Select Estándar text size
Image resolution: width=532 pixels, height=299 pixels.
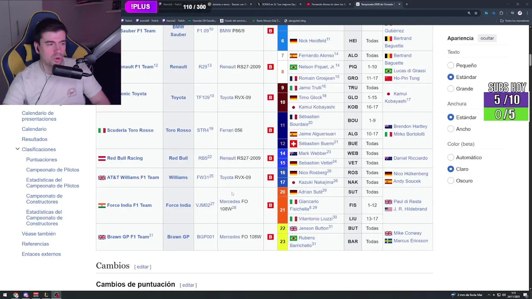click(x=451, y=77)
